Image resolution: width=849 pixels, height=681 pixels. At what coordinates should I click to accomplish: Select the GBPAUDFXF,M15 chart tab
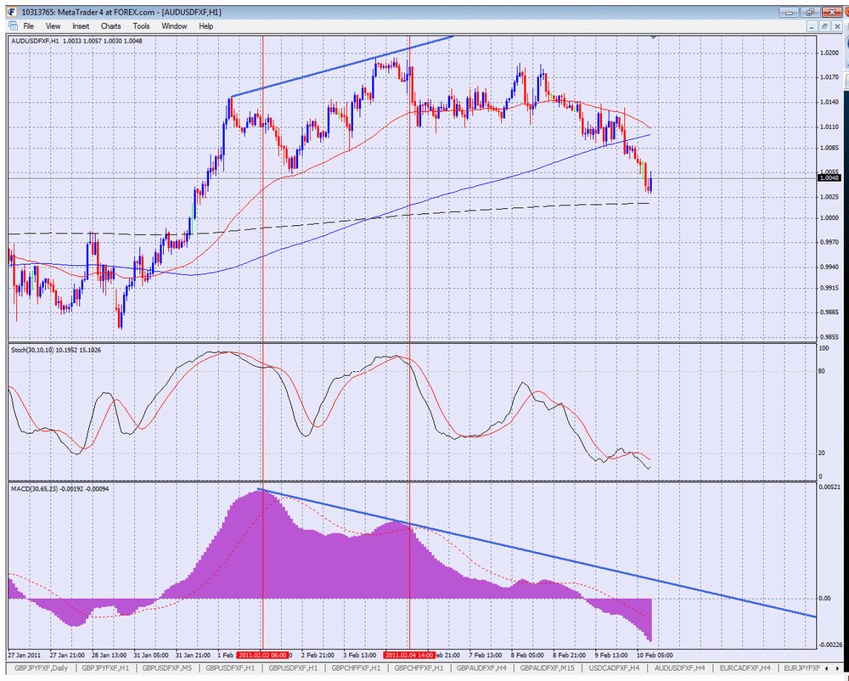[546, 668]
